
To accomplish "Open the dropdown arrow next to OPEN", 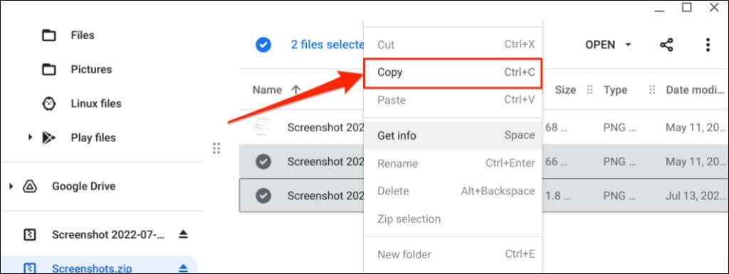I will coord(628,45).
